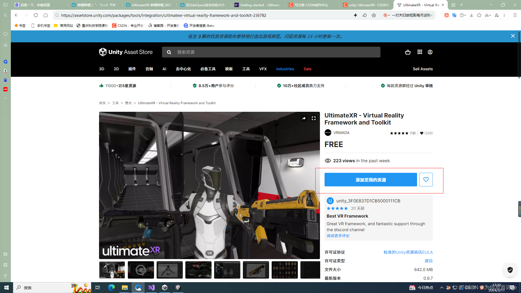Open the Unity apps grid icon
Image resolution: width=521 pixels, height=293 pixels.
420,52
